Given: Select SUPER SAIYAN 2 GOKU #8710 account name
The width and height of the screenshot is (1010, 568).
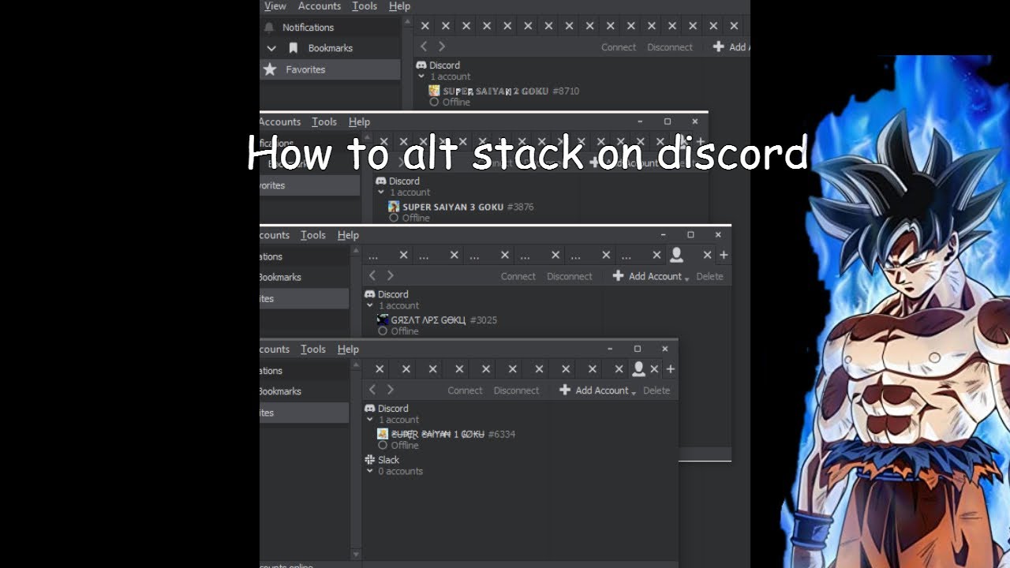Looking at the screenshot, I should tap(511, 92).
